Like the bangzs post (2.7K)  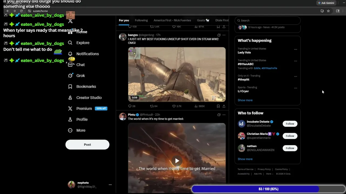(x=177, y=106)
